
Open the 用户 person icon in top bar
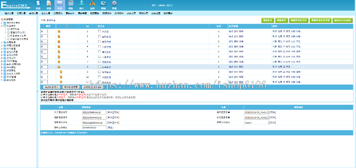[x=81, y=4]
